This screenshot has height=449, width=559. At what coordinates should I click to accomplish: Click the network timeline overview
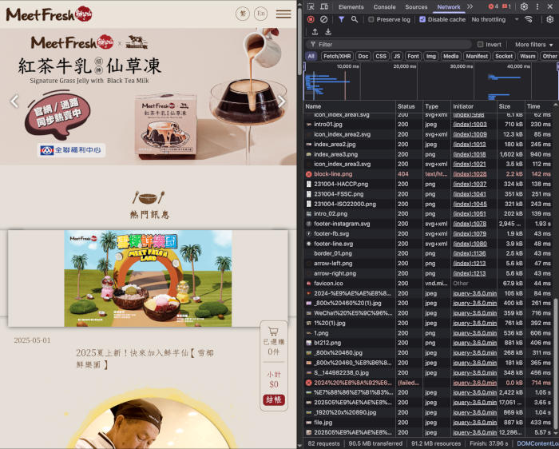(x=430, y=81)
